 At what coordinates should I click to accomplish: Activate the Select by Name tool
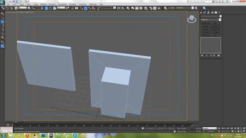pyautogui.click(x=33, y=8)
